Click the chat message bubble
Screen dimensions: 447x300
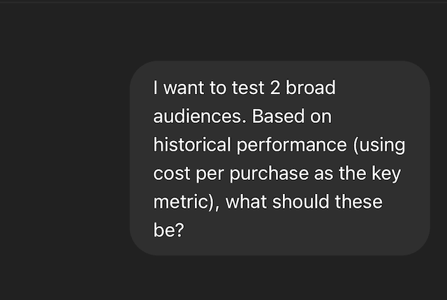280,158
